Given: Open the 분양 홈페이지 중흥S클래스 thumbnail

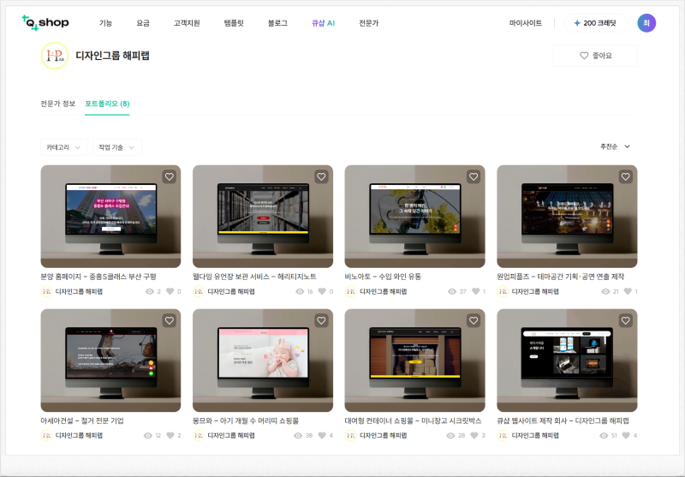Looking at the screenshot, I should (110, 216).
